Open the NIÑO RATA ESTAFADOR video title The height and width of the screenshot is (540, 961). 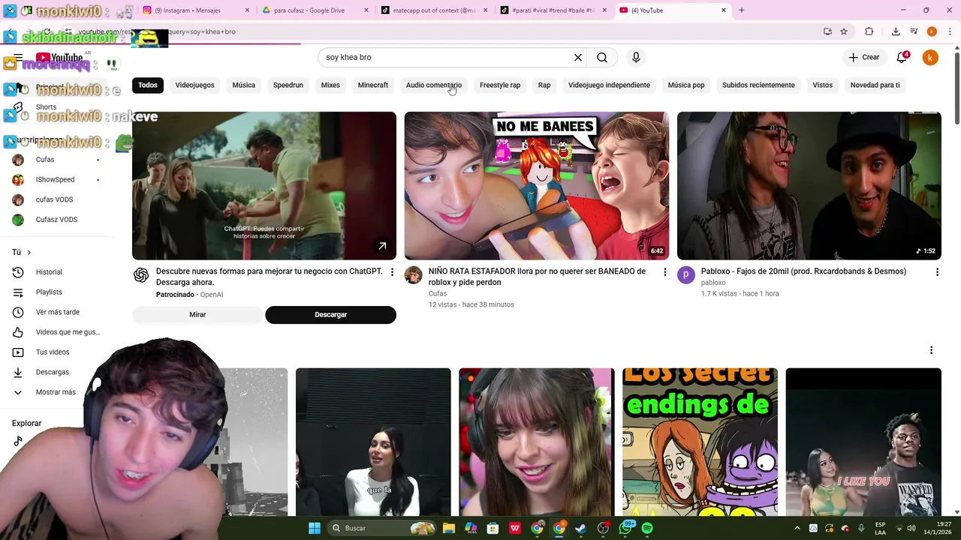click(537, 277)
